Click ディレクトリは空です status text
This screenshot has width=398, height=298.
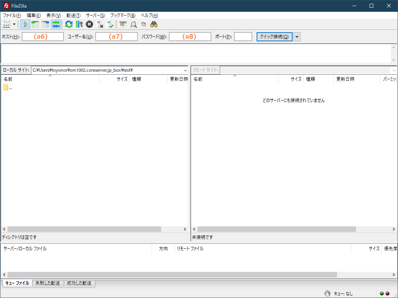[19, 237]
